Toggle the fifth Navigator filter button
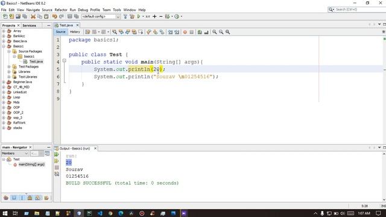Screen dimensions: 386x217 point(37,198)
